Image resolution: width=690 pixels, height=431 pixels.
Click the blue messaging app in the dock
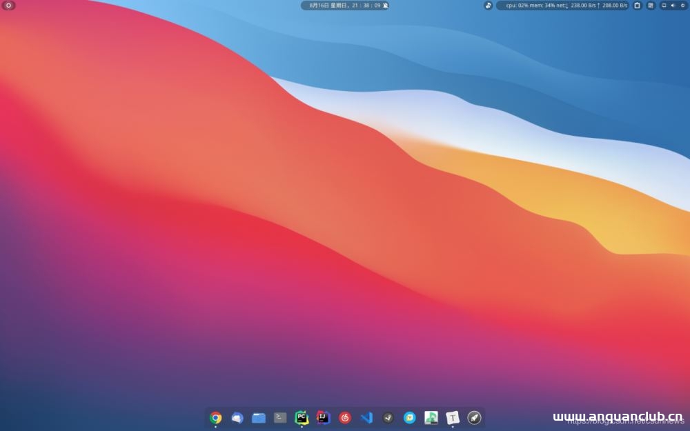(238, 417)
